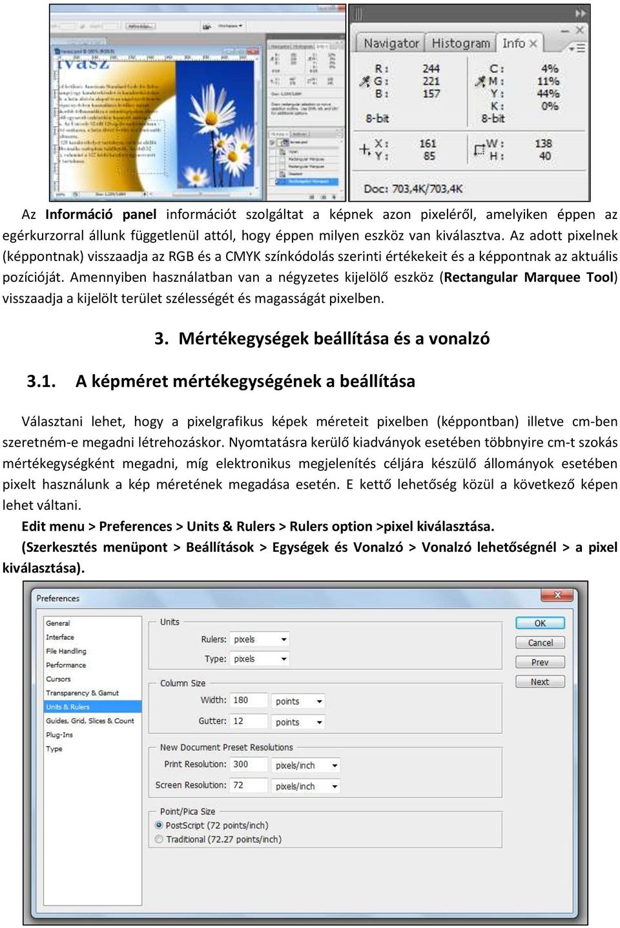The image size is (620, 928).
Task: Select Guides, Grid, Slices & Count
Action: point(90,721)
